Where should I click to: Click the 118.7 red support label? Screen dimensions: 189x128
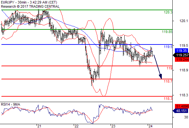pyautogui.click(x=168, y=81)
